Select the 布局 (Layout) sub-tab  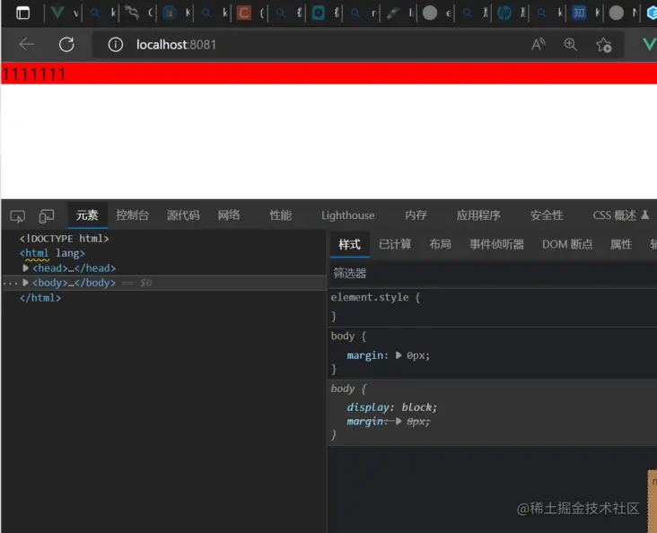coord(440,244)
